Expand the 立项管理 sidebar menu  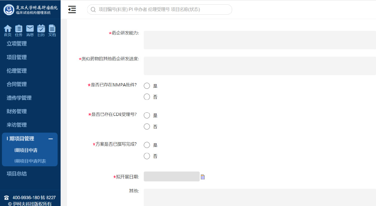pyautogui.click(x=17, y=44)
